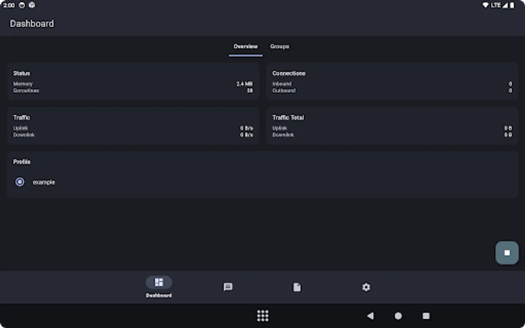
Task: Switch to the Overview tab
Action: (245, 47)
